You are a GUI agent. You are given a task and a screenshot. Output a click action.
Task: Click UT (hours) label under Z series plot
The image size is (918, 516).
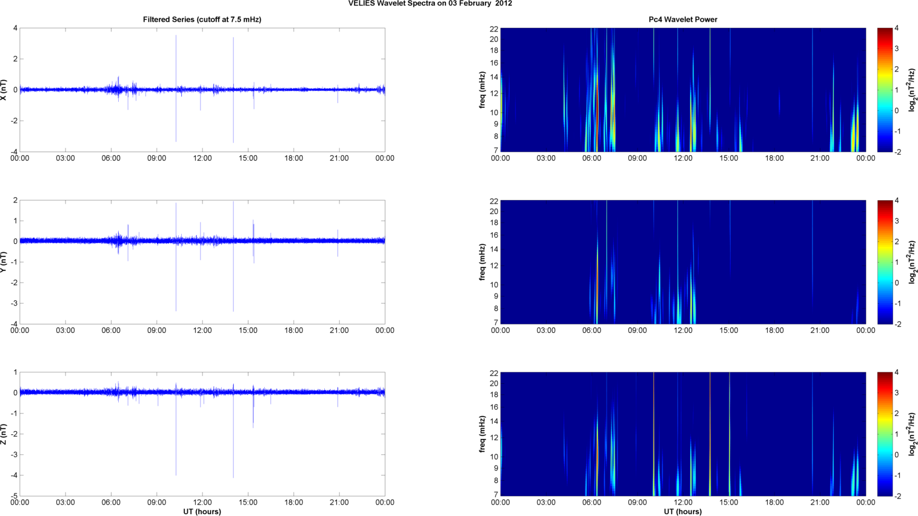pyautogui.click(x=202, y=511)
